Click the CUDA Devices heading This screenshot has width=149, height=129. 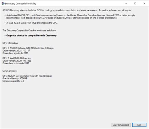tap(10, 71)
